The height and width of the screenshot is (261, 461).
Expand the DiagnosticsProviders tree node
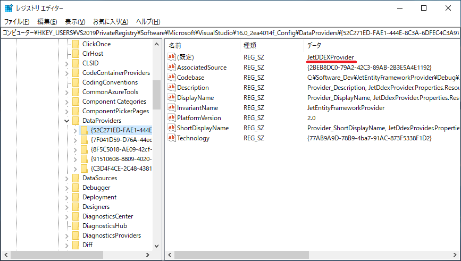click(67, 235)
